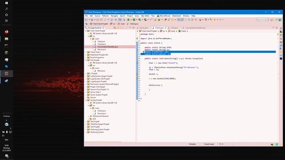Open the Project menu
This screenshot has height=160, width=285.
[x=130, y=16]
